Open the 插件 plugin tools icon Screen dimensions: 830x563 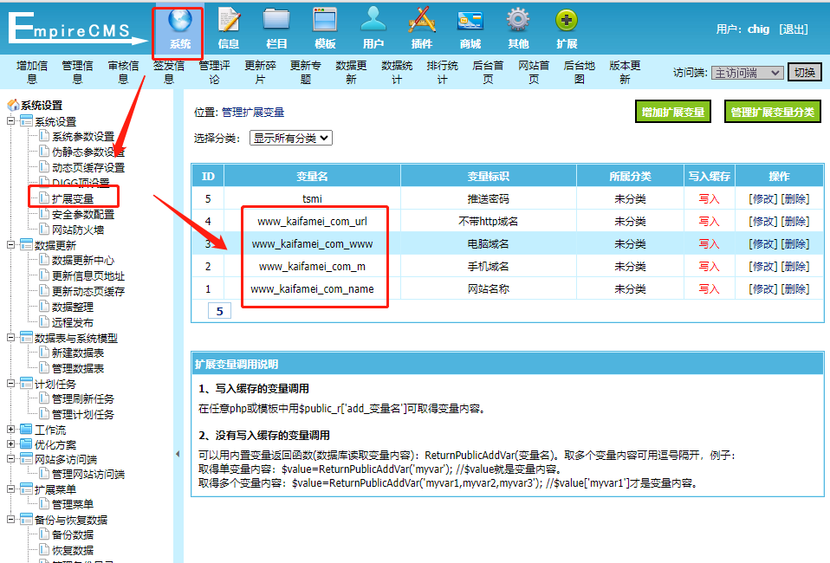(422, 21)
